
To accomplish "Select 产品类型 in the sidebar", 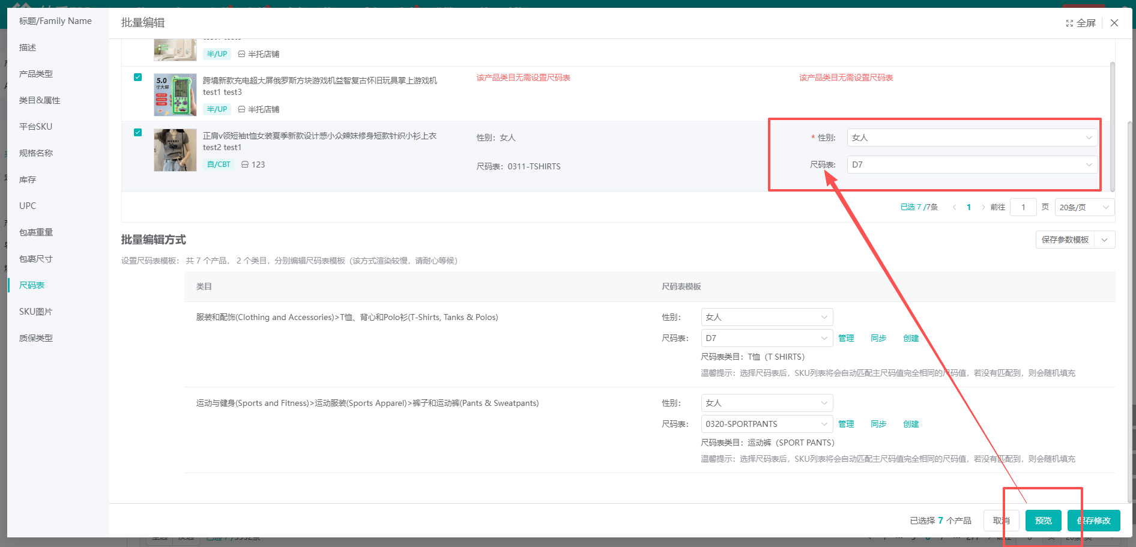I will (x=36, y=74).
